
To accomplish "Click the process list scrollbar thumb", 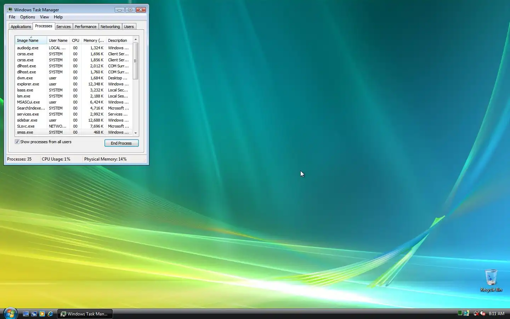I will [x=136, y=61].
